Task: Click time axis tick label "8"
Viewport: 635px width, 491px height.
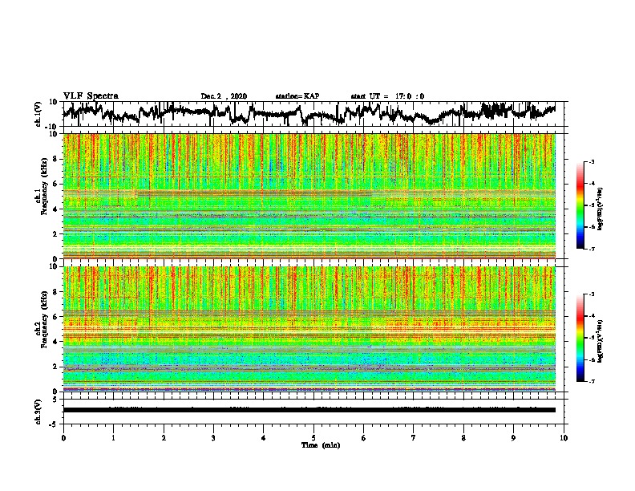Action: 463,438
